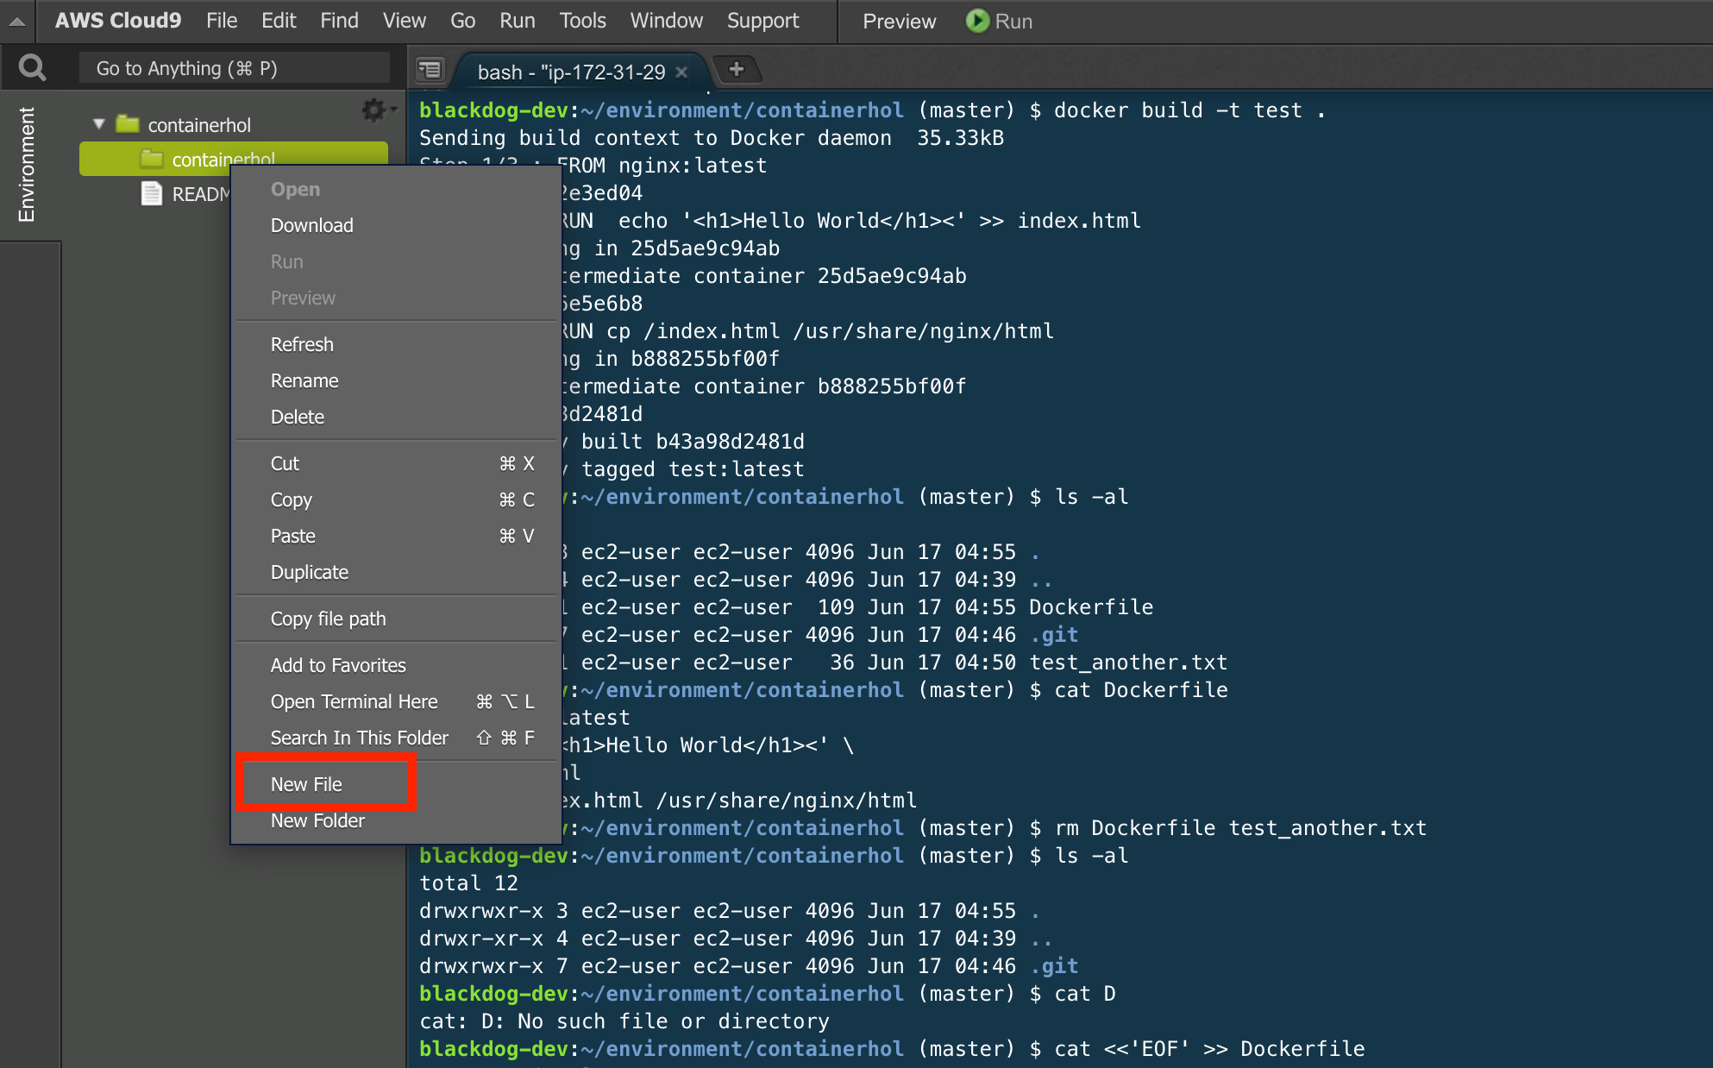Image resolution: width=1713 pixels, height=1068 pixels.
Task: Click the 'total 12' output line
Action: (468, 883)
